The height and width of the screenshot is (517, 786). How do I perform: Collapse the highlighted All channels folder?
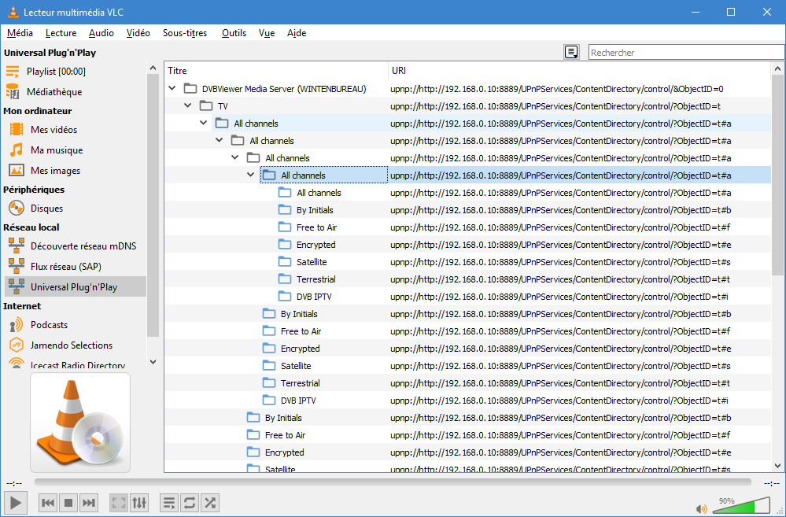(x=251, y=175)
